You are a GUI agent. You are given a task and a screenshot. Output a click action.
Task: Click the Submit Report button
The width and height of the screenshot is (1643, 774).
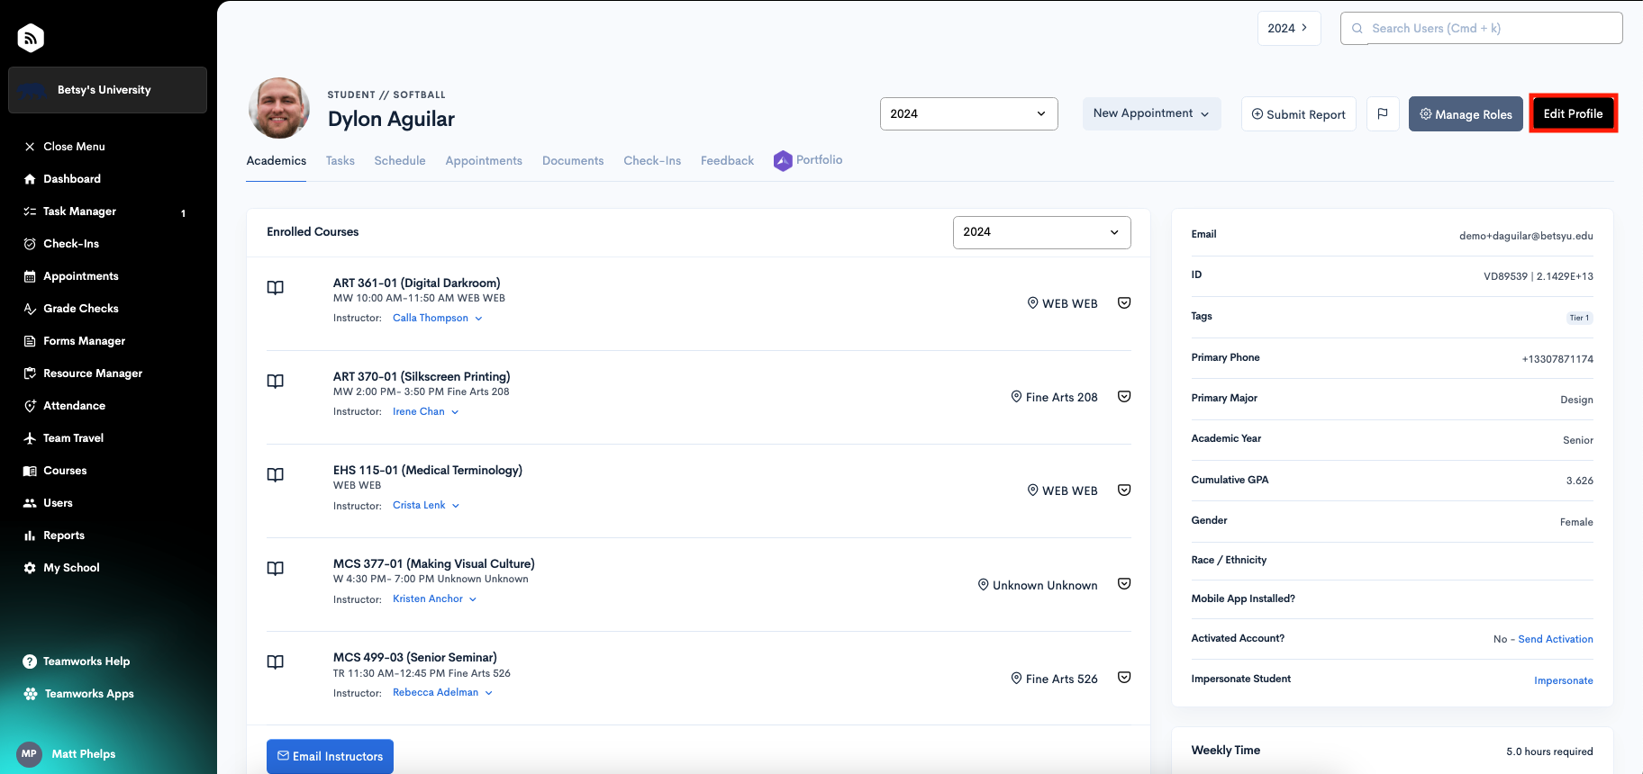(x=1298, y=113)
